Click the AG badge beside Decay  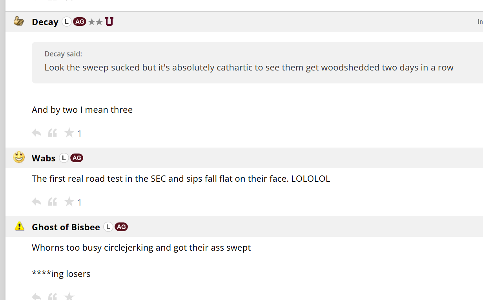coord(80,22)
